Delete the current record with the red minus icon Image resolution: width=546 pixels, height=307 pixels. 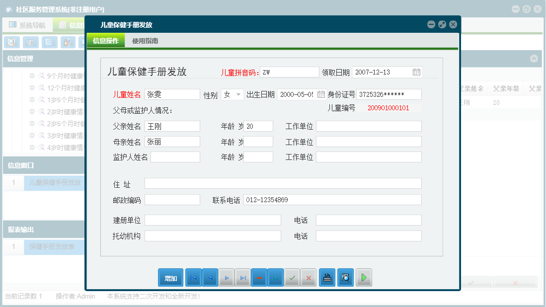pyautogui.click(x=259, y=277)
